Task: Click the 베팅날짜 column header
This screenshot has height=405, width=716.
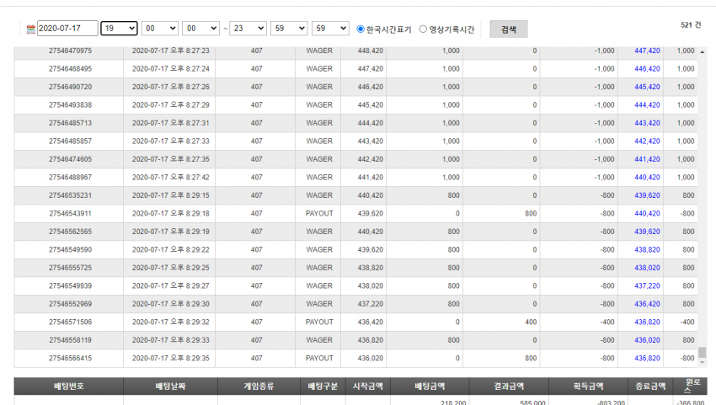Action: pyautogui.click(x=170, y=386)
